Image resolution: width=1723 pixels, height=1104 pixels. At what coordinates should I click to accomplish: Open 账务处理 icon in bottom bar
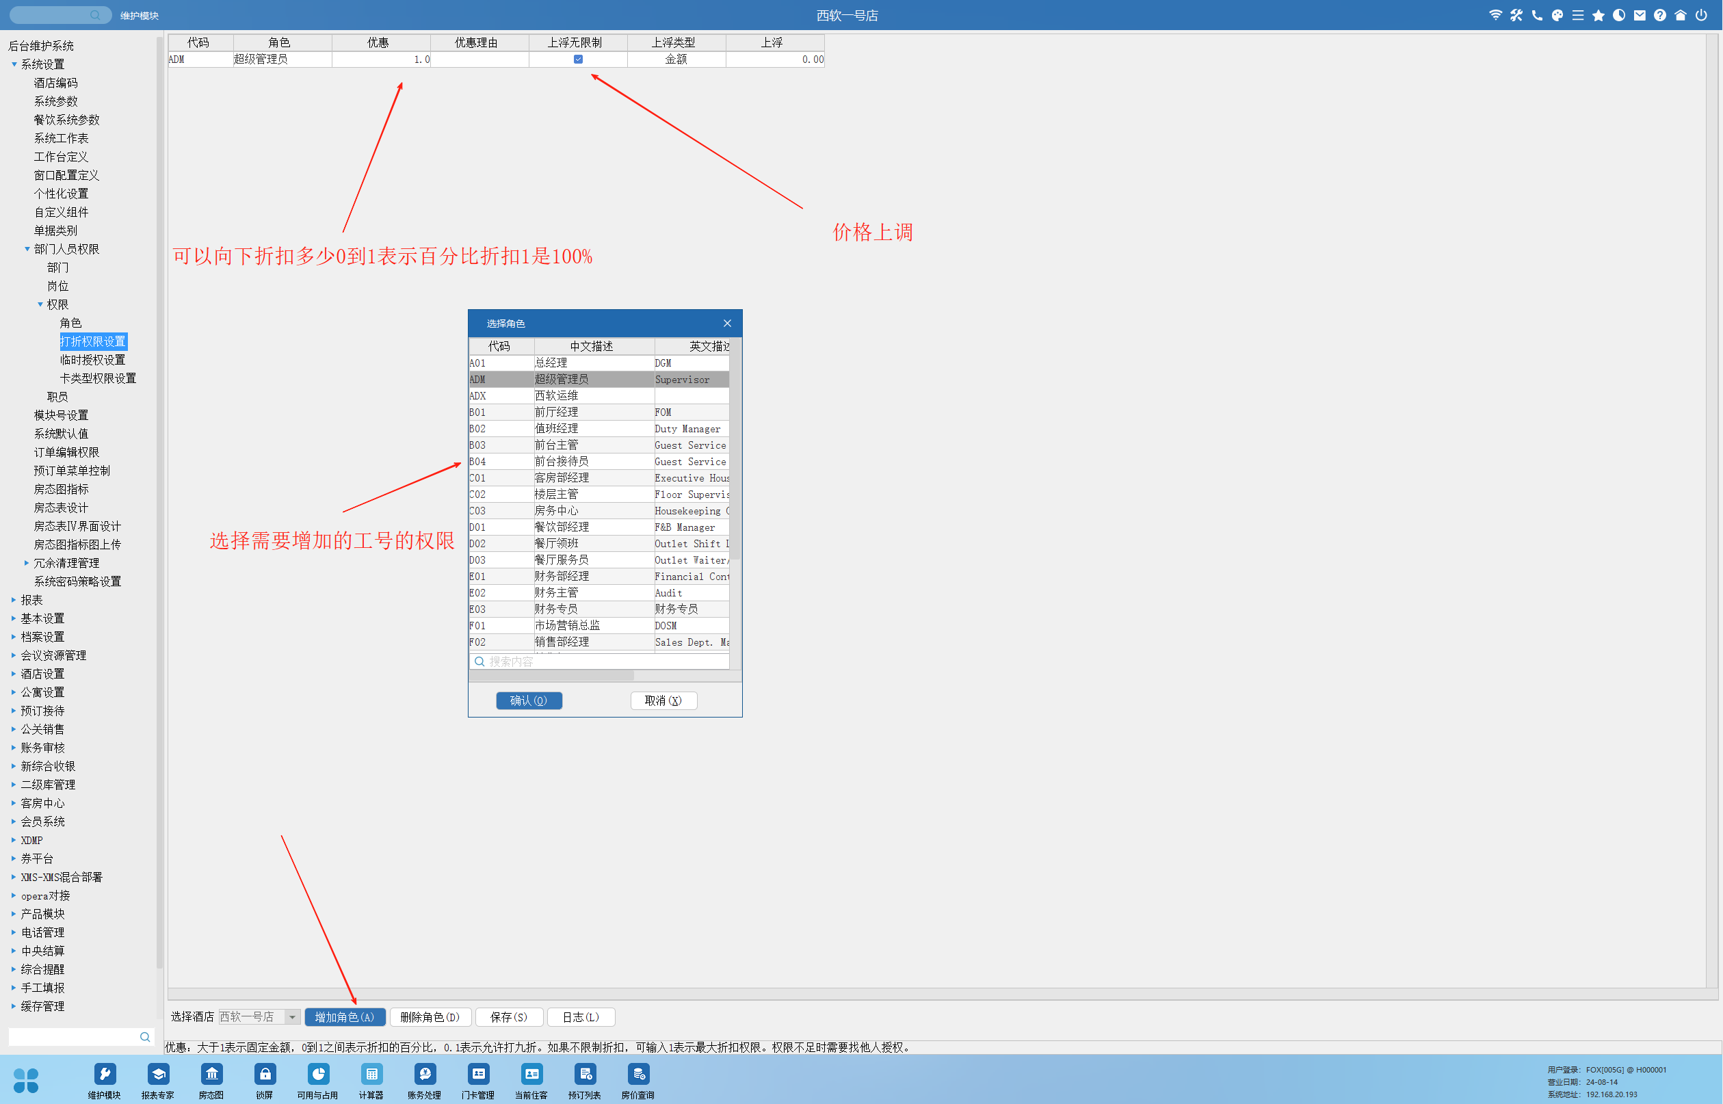(425, 1074)
